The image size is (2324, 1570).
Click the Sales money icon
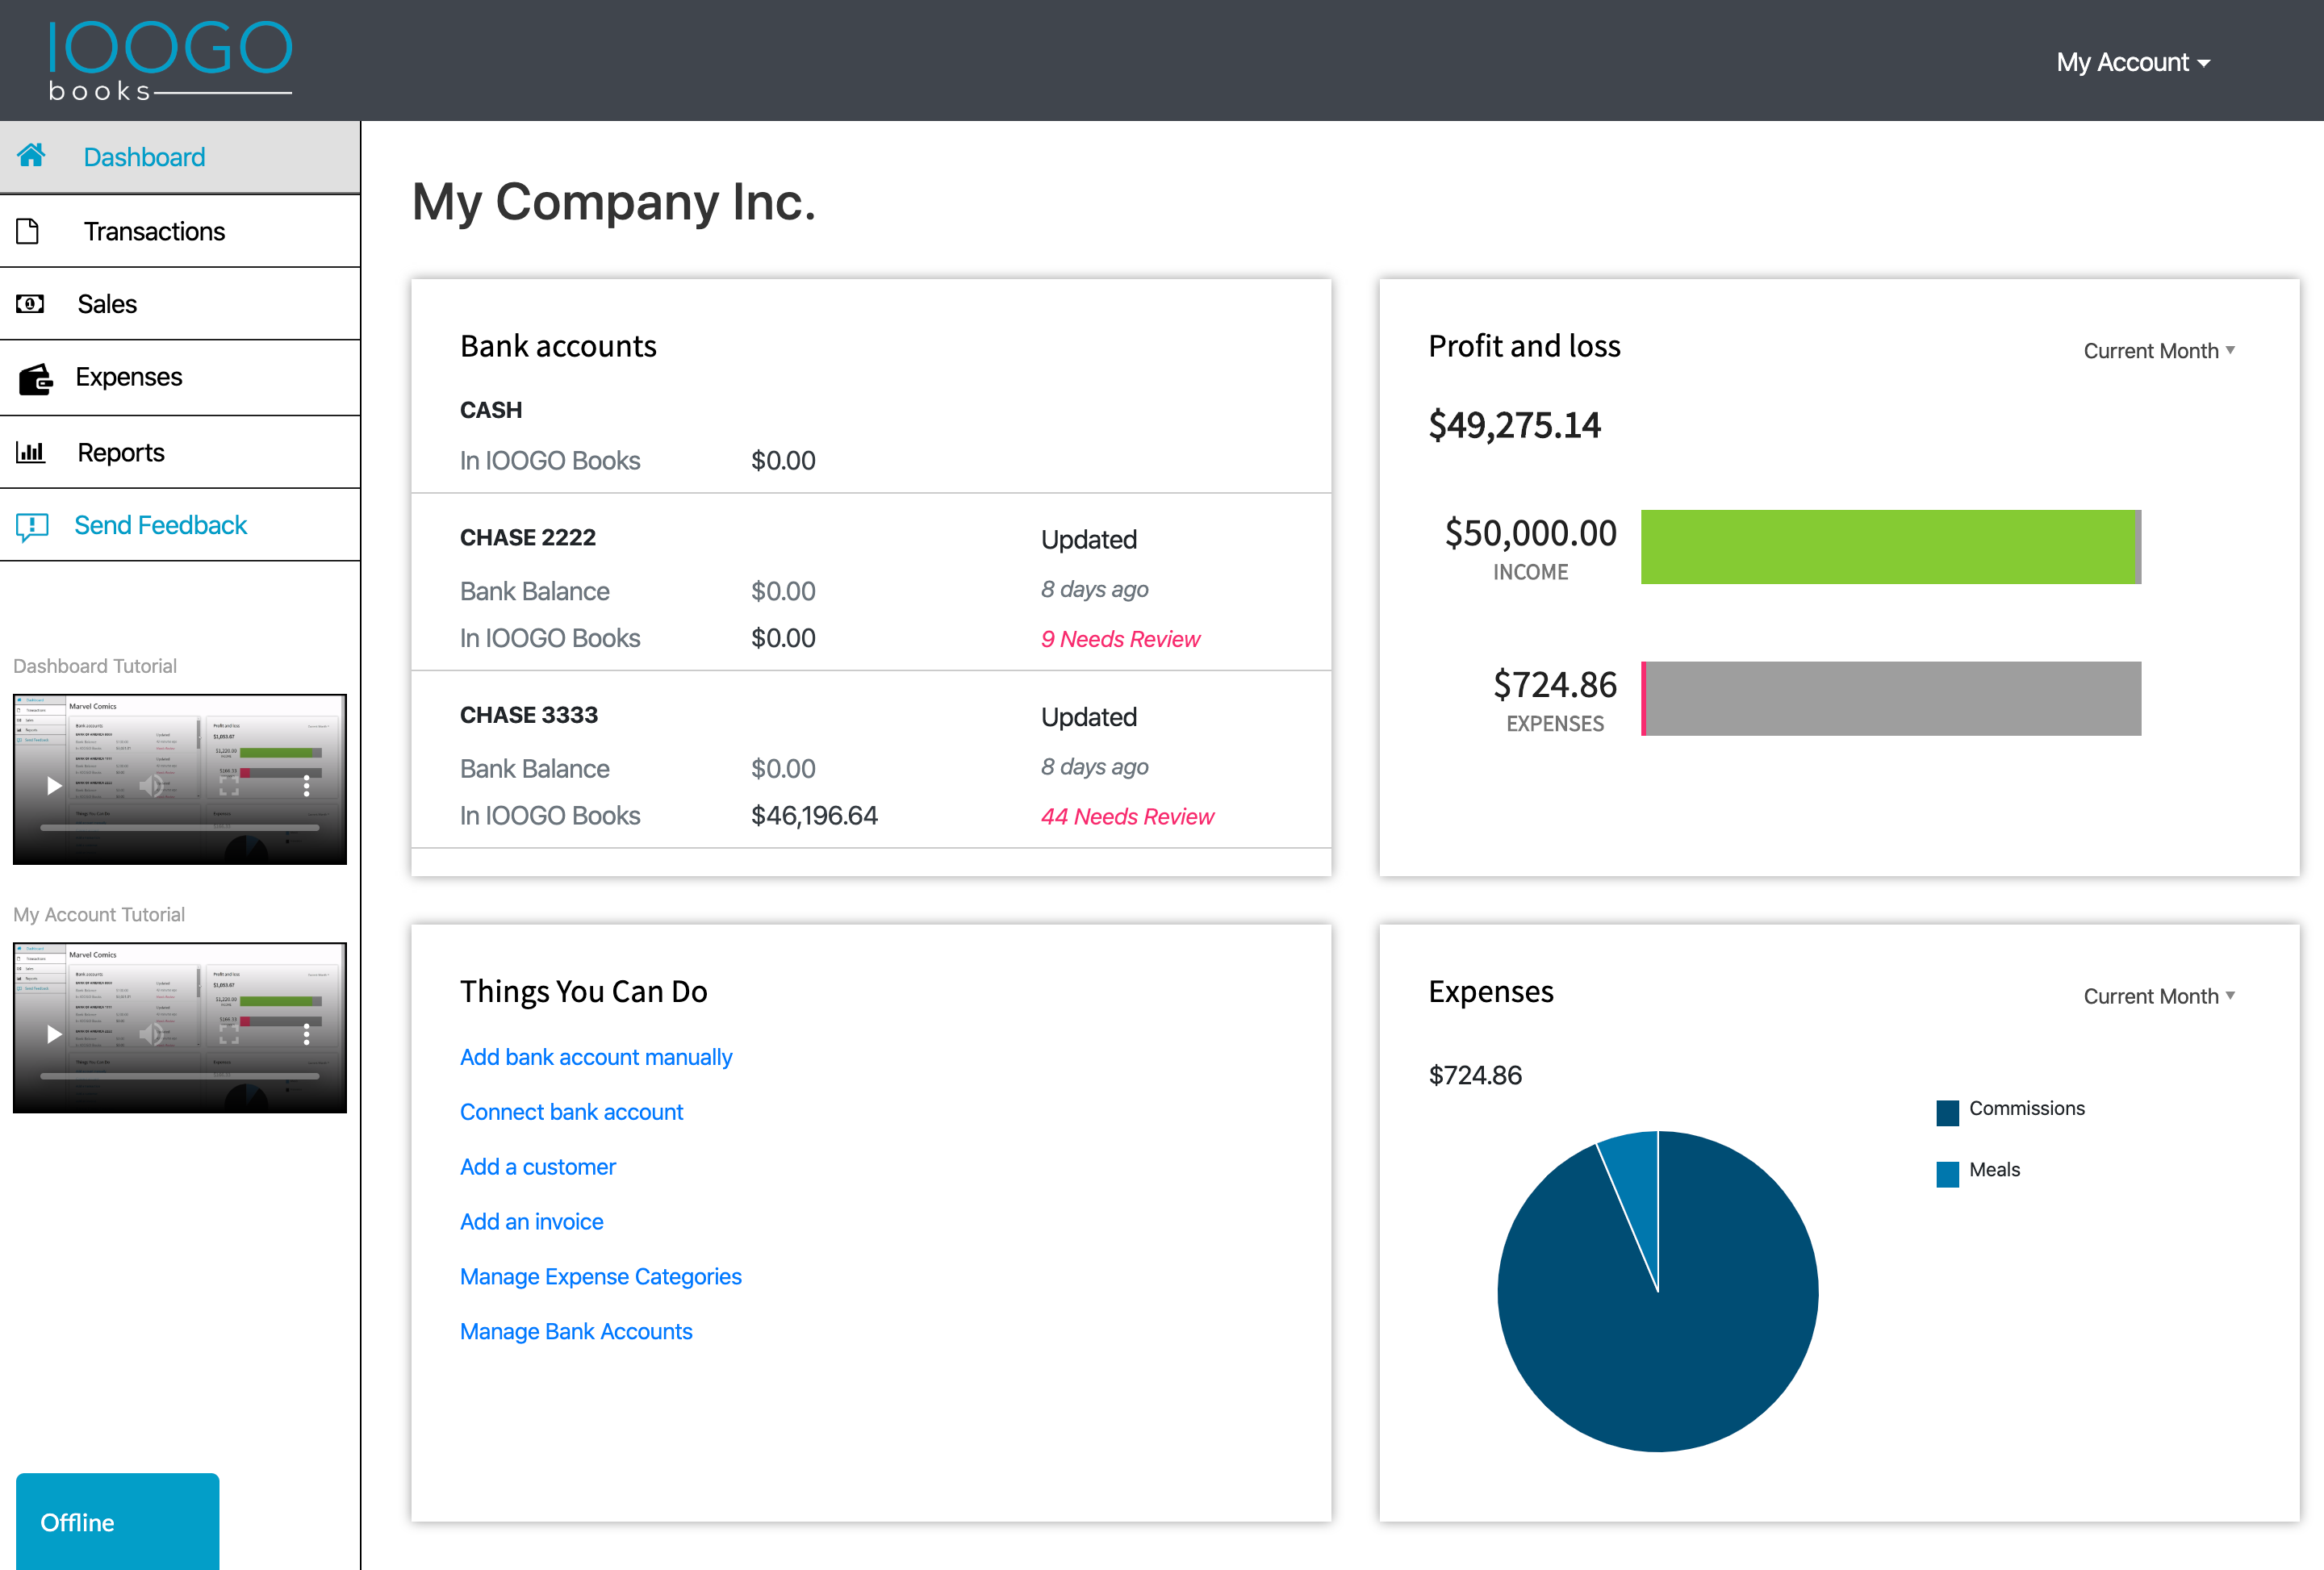[x=30, y=304]
